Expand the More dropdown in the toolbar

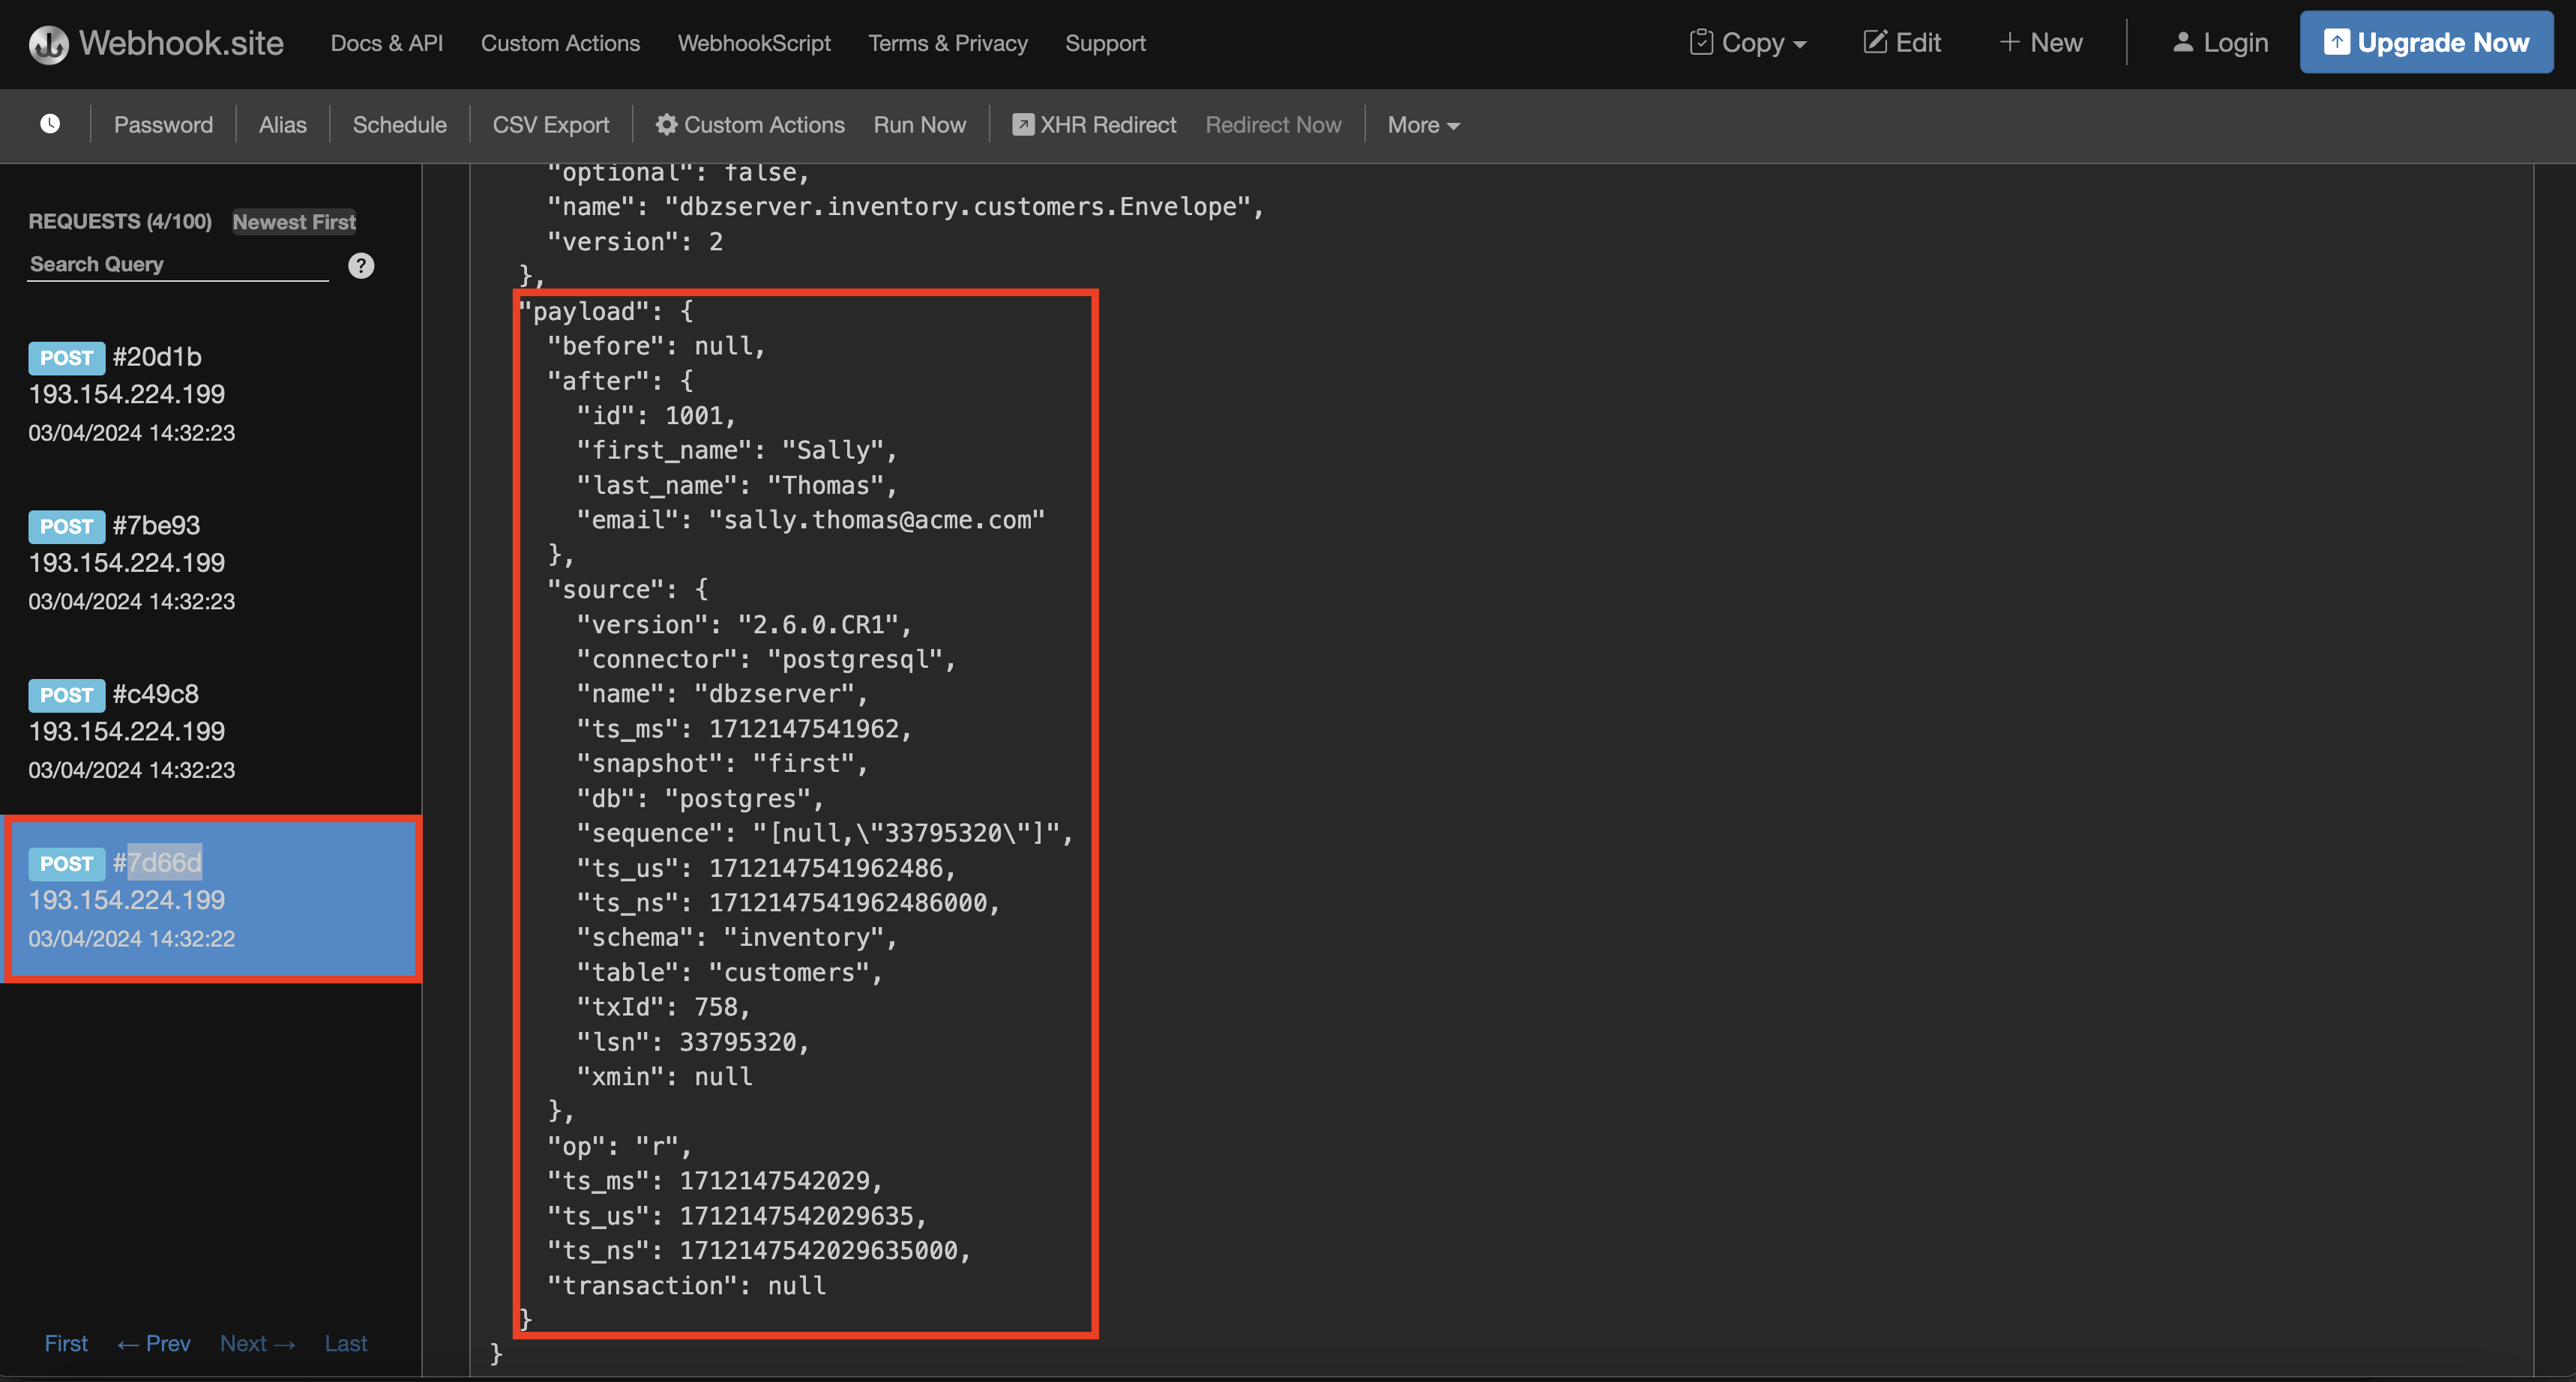tap(1422, 124)
